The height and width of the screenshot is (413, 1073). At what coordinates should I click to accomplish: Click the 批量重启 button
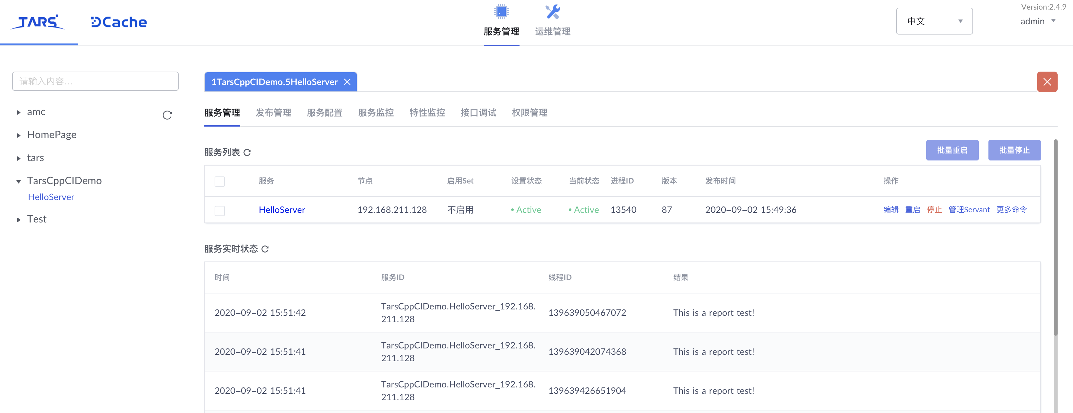952,150
